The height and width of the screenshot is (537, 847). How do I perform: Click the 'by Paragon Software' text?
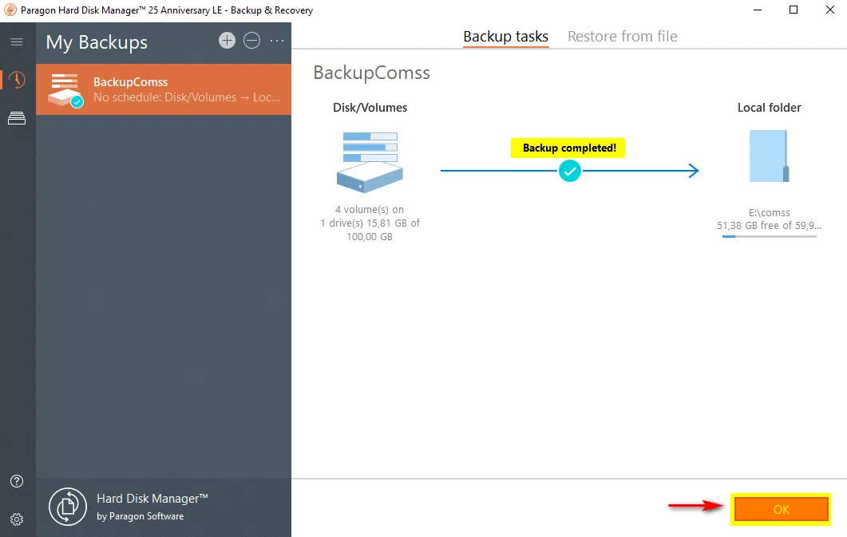pos(141,516)
